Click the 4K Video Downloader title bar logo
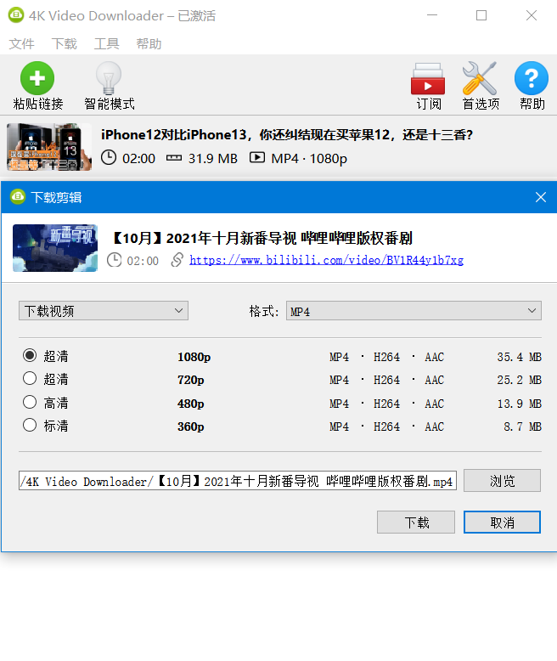Screen dimensions: 557x661 tap(15, 15)
